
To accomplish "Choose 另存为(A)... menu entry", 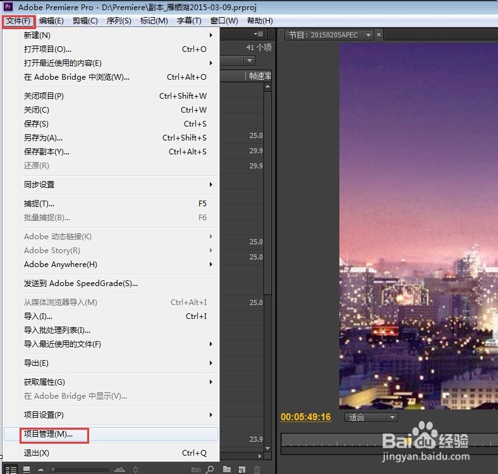I will point(119,138).
